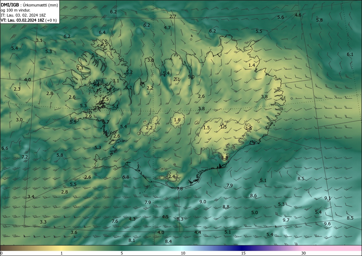Click the 6.4 value north of Westfjords
The height and width of the screenshot is (256, 362).
click(102, 32)
